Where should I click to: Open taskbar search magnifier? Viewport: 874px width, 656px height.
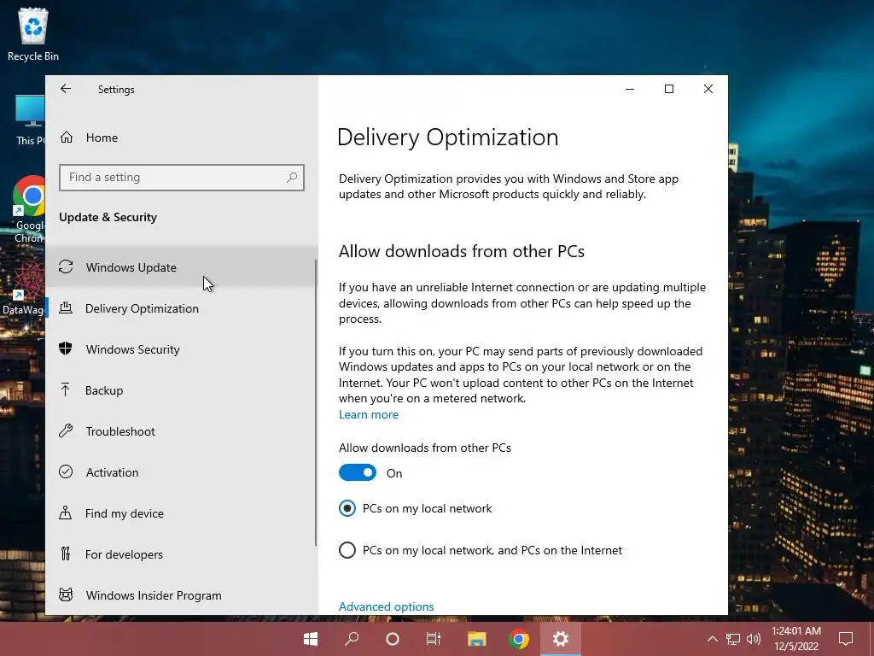pos(352,639)
